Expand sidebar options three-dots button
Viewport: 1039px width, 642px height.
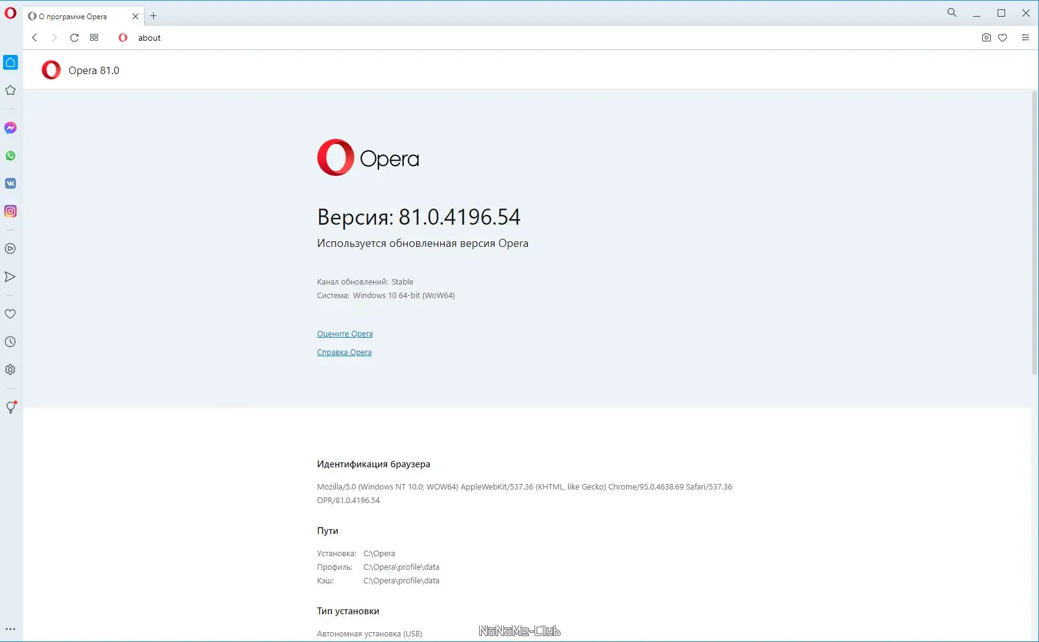(x=10, y=630)
